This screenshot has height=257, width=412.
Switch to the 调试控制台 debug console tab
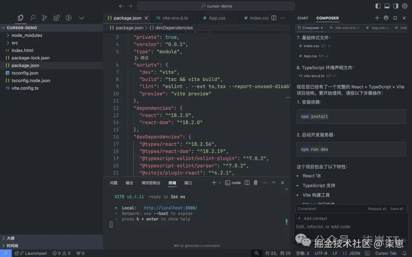[151, 183]
